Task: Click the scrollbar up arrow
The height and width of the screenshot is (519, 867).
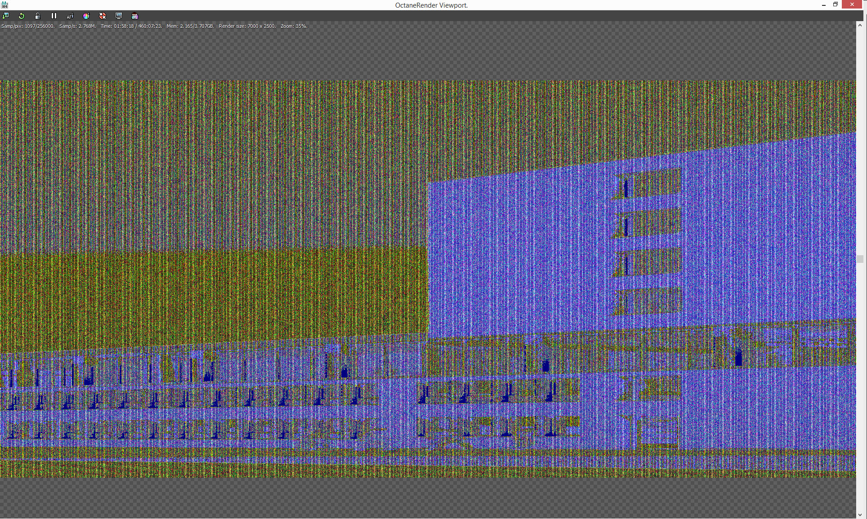Action: [x=860, y=26]
